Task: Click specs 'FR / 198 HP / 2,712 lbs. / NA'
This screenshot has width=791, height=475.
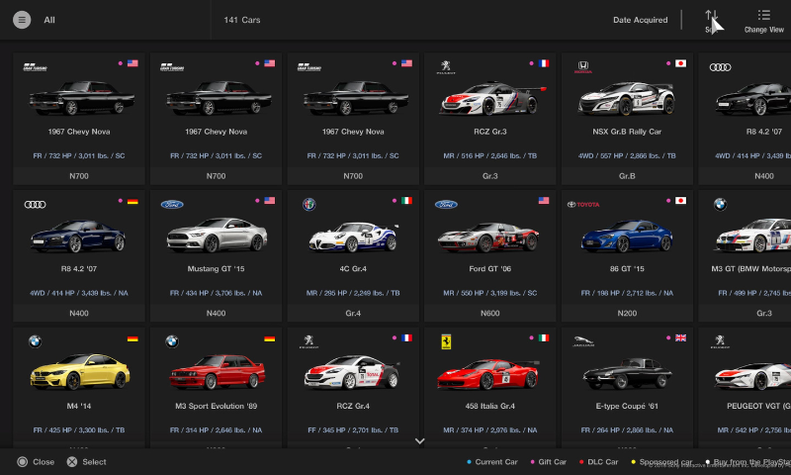Action: coord(627,293)
